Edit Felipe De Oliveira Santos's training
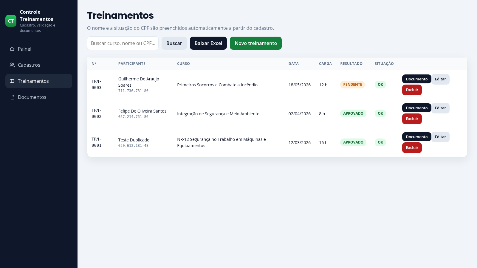 [440, 108]
